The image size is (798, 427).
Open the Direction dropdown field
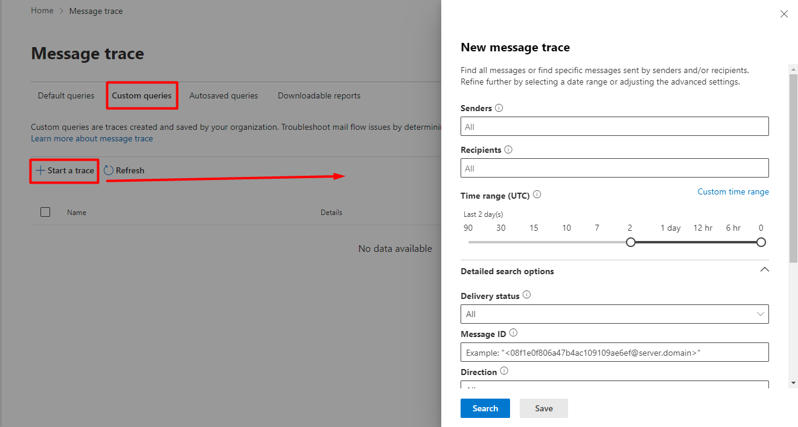pyautogui.click(x=614, y=385)
